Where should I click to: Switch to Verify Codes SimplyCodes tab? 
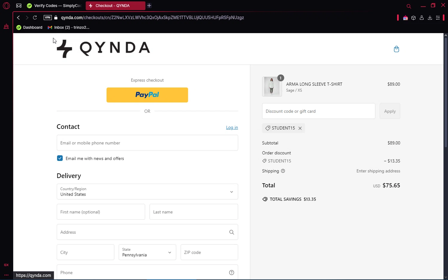click(54, 6)
